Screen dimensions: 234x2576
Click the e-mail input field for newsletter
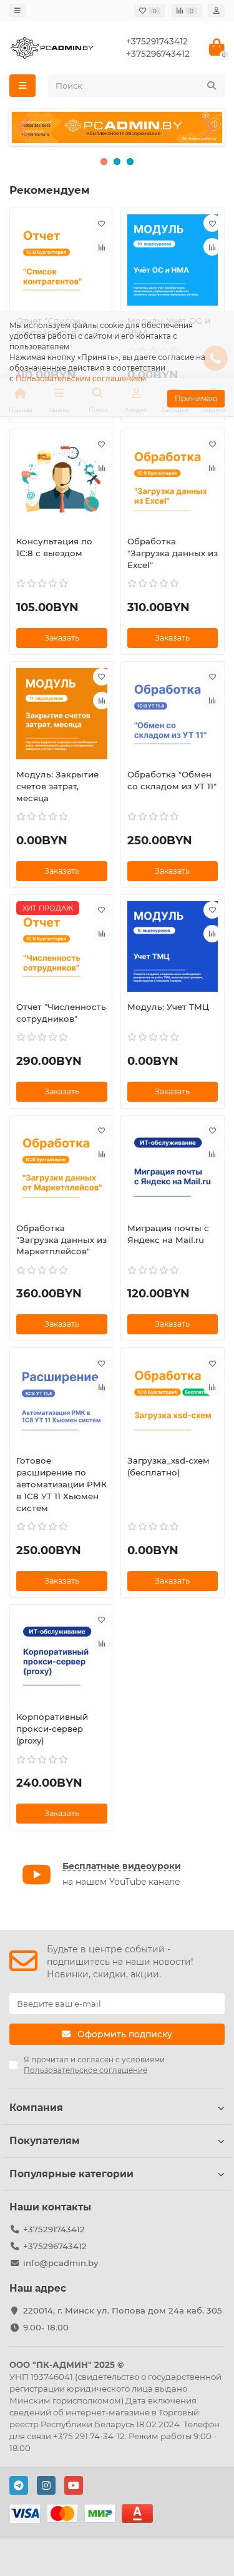click(x=117, y=2003)
